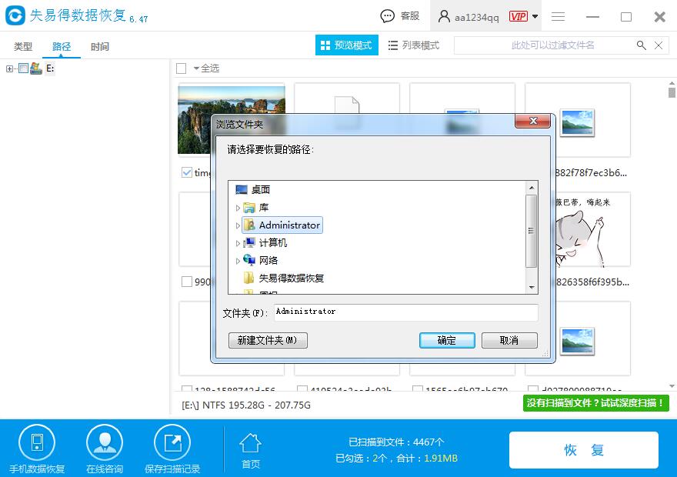Confirm with the 确定 button
This screenshot has height=477, width=677.
[447, 340]
